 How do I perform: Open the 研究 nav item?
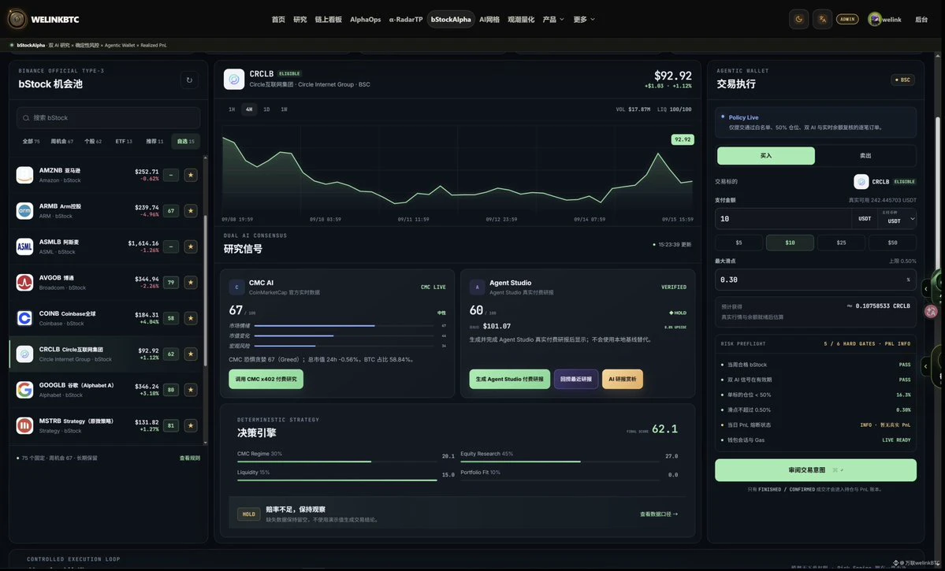[300, 19]
